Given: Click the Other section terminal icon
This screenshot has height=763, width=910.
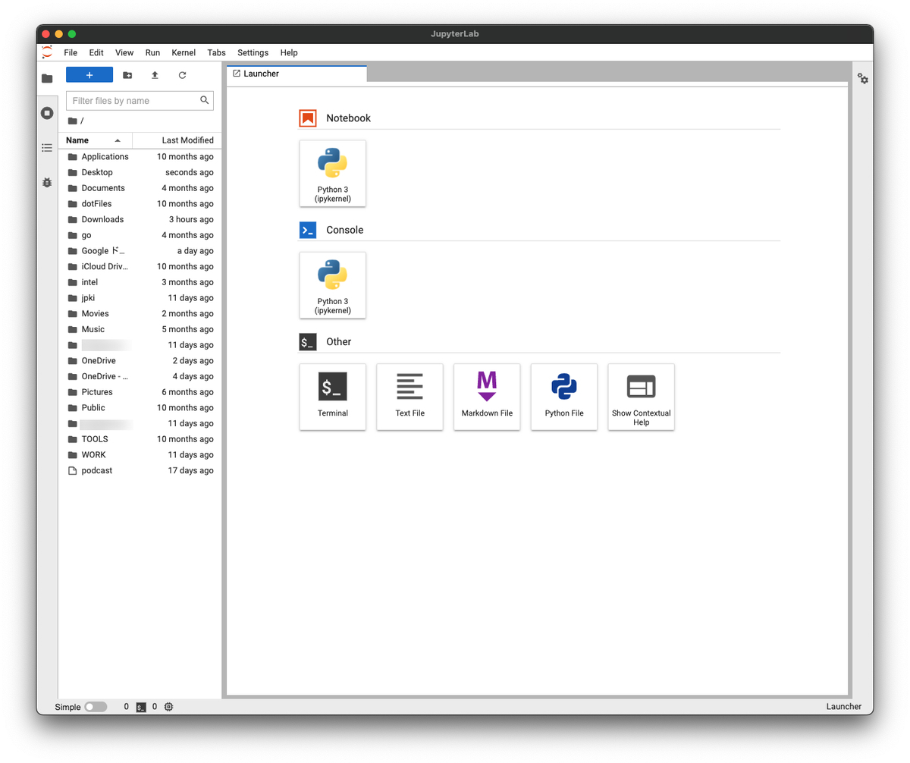Looking at the screenshot, I should coord(308,342).
